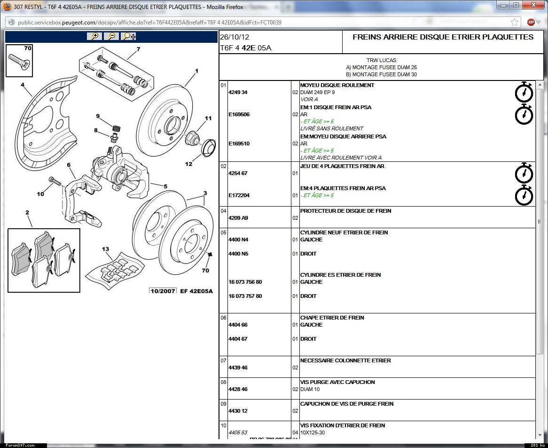
Task: Open labor time stopwatch for part 4254 67
Action: 524,173
